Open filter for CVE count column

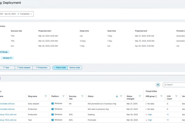[x=176, y=96]
